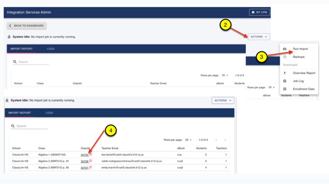
Task: Click the upper system idle bell icon
Action: point(9,37)
